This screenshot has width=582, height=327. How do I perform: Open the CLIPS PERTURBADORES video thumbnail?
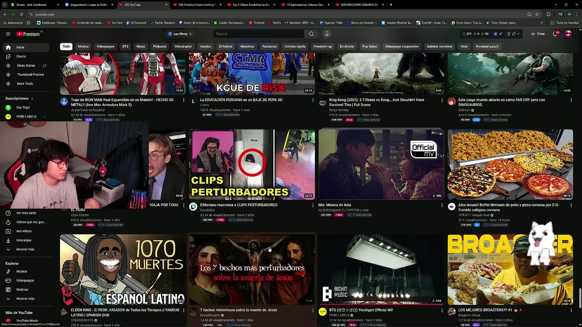pyautogui.click(x=252, y=164)
